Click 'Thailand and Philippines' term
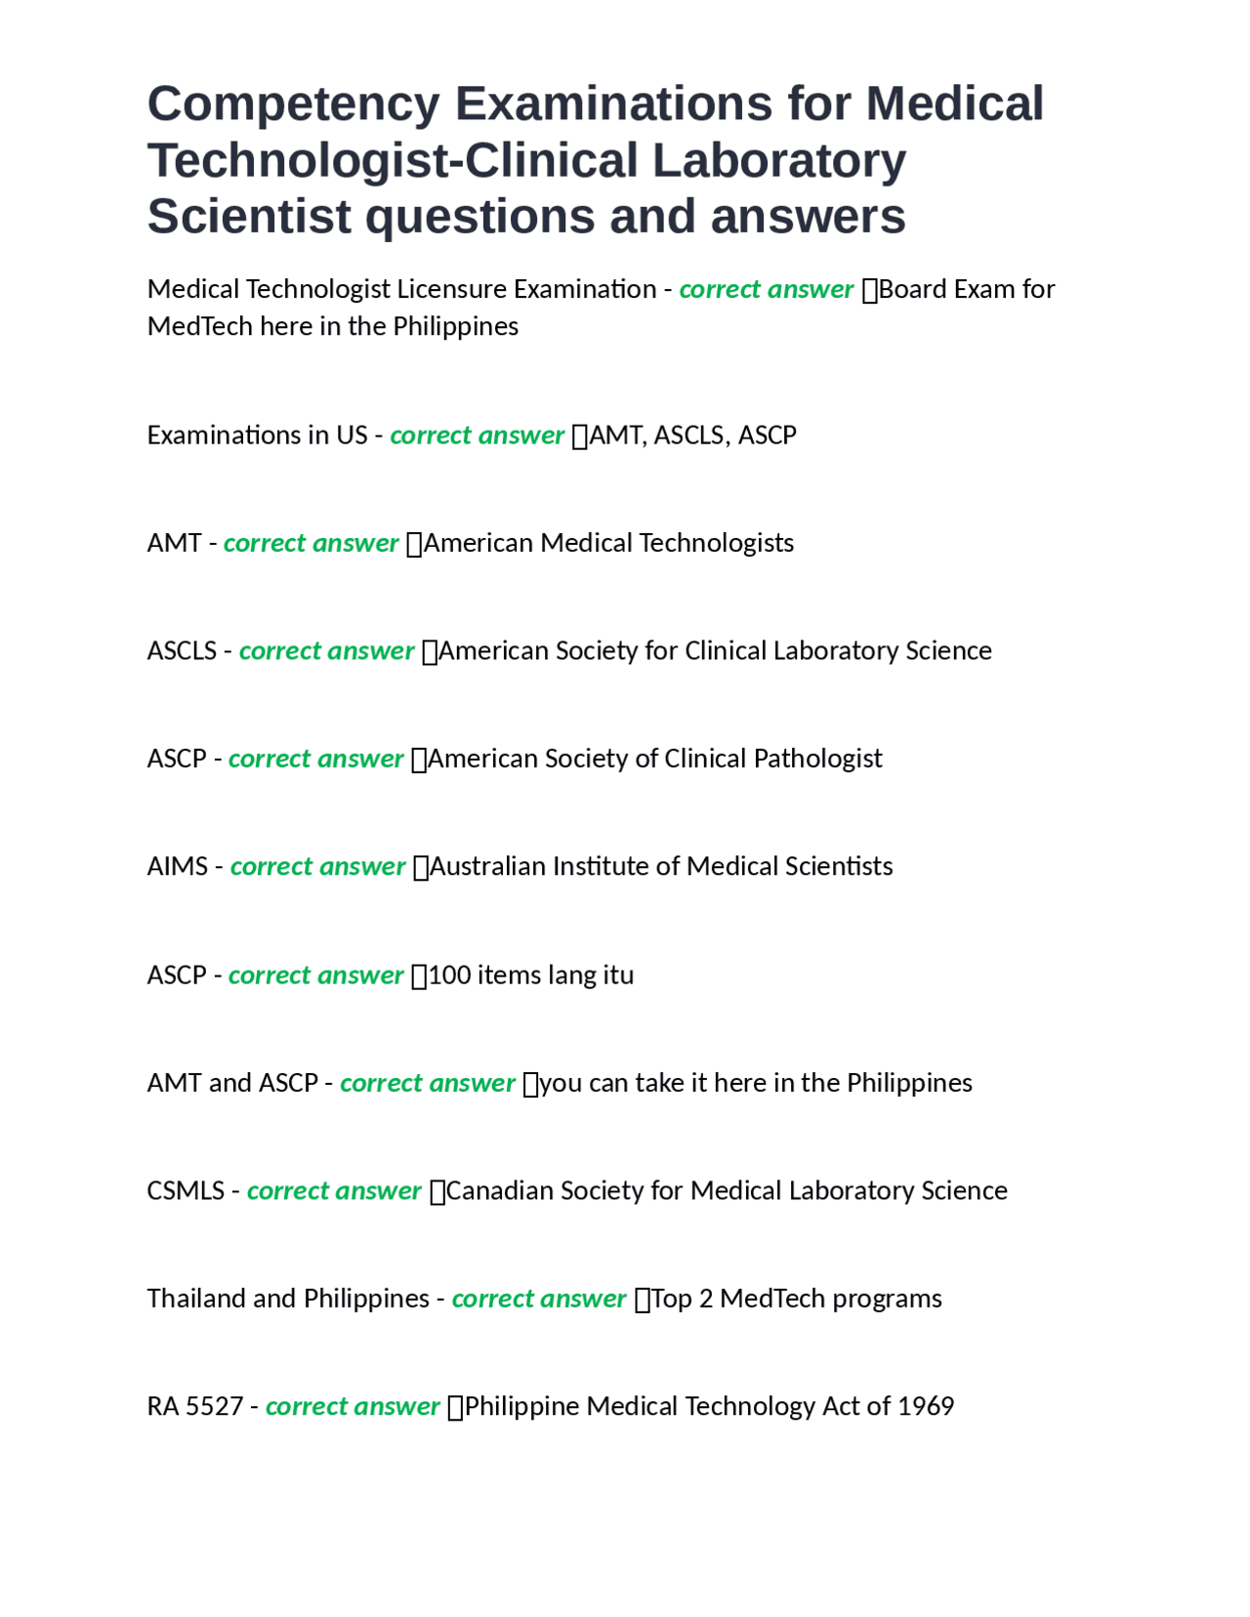Screen dimensions: 1250x1617 288,1299
